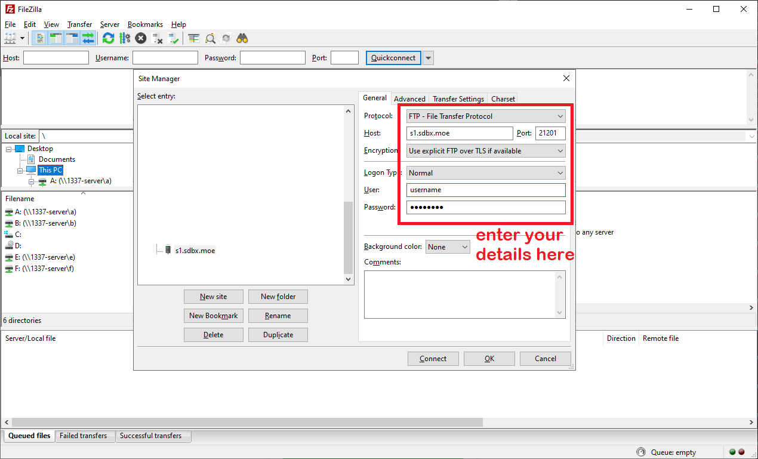Open the Quickconnect history dropdown arrow
The image size is (758, 459).
pos(429,58)
